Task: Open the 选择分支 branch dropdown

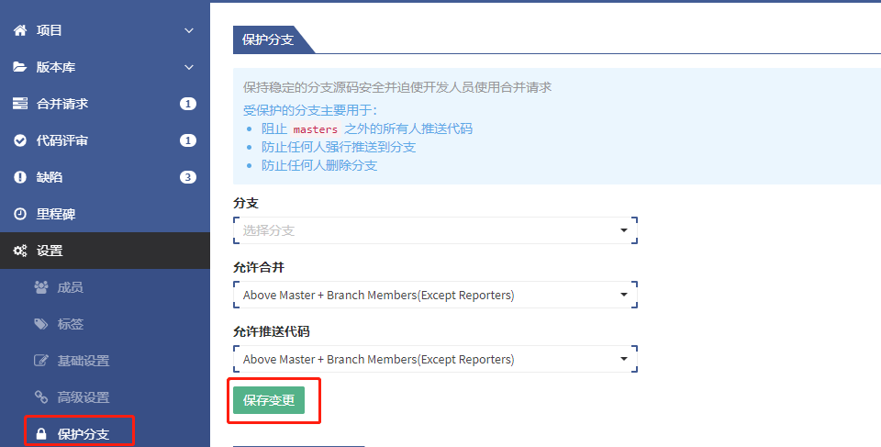Action: pos(435,230)
